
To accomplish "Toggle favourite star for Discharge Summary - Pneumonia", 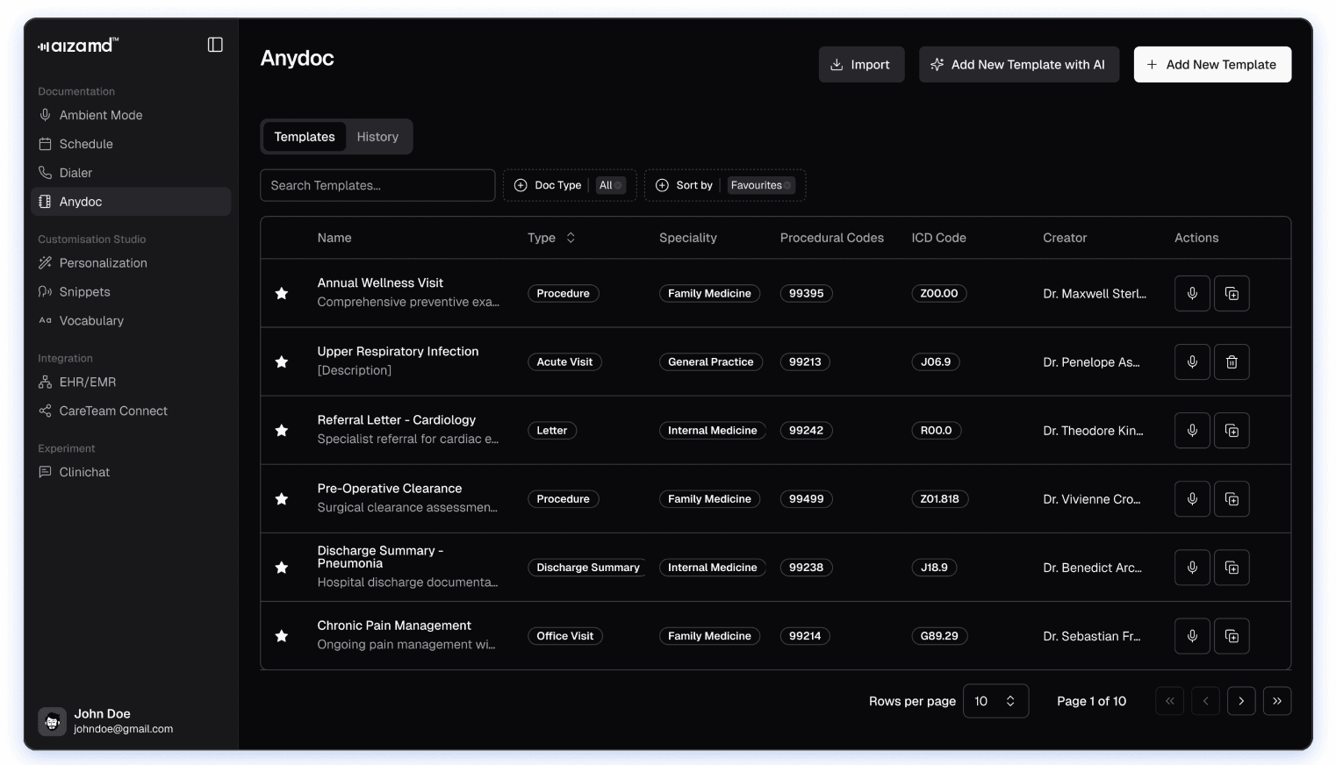I will tap(282, 568).
